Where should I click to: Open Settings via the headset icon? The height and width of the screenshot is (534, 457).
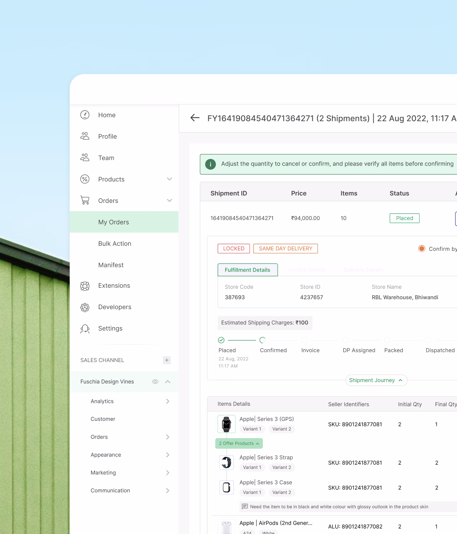pyautogui.click(x=84, y=329)
